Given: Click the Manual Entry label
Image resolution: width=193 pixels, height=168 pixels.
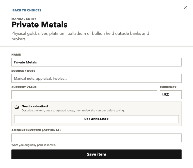Looking at the screenshot, I should [x=24, y=19].
